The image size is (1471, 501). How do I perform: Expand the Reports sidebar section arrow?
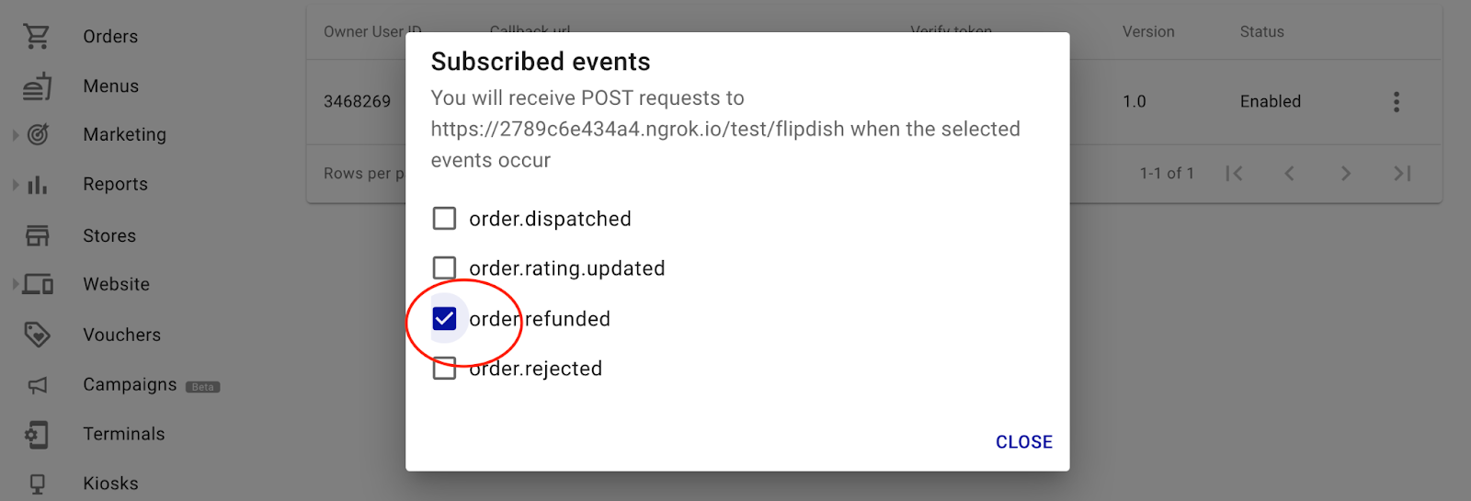point(16,185)
